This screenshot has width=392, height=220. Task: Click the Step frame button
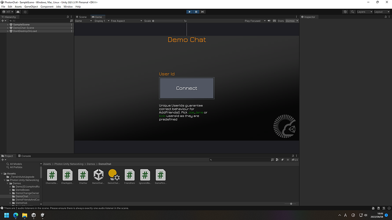pos(202,12)
